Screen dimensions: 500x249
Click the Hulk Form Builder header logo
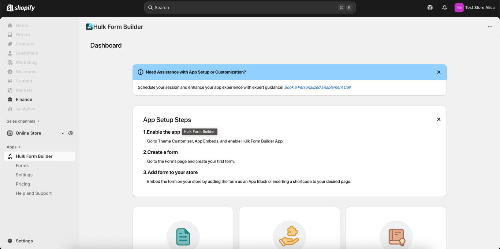89,27
